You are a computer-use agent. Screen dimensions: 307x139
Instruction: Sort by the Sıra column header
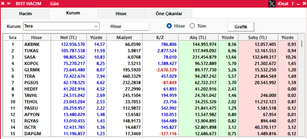13,37
